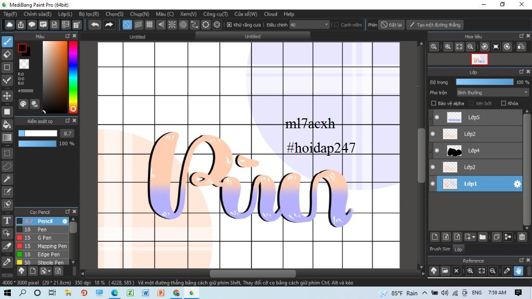This screenshot has width=532, height=299.
Task: Toggle Khử răng cưa checkbox
Action: [229, 25]
